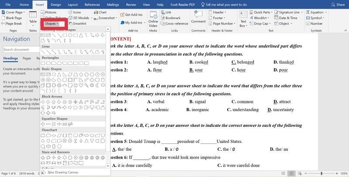Image resolution: width=349 pixels, height=177 pixels.
Task: Pick the smiley face shape
Action: point(75,85)
